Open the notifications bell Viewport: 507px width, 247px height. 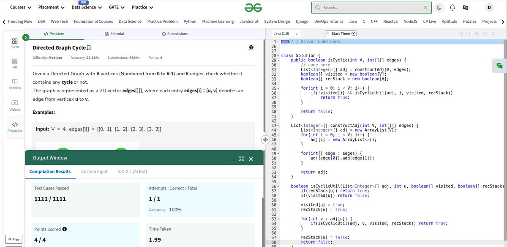[x=452, y=8]
